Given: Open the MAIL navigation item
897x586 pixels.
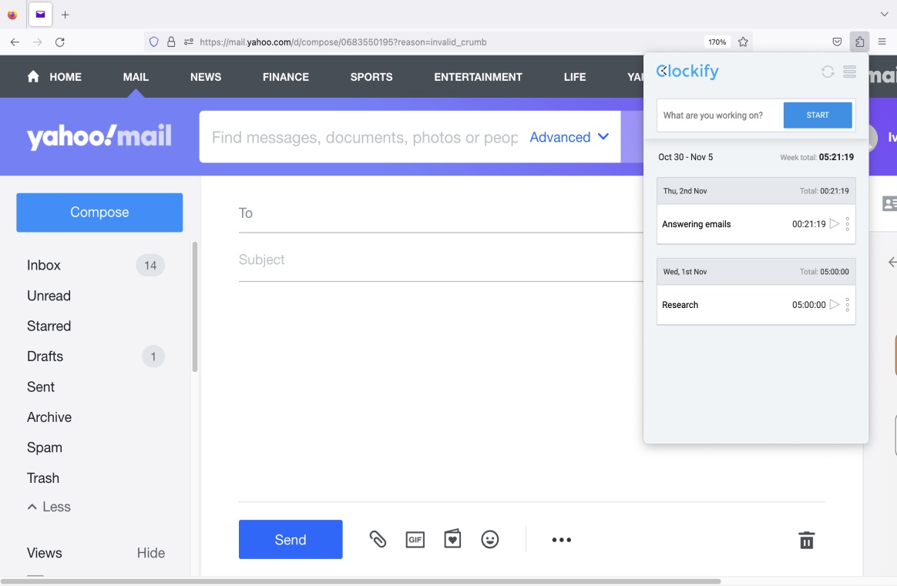Looking at the screenshot, I should pos(136,76).
